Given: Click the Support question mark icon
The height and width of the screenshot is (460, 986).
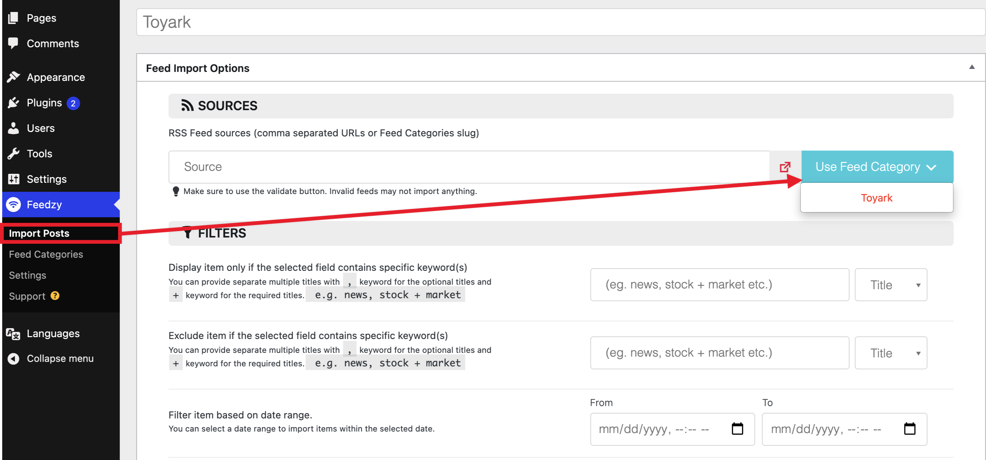Looking at the screenshot, I should 55,296.
